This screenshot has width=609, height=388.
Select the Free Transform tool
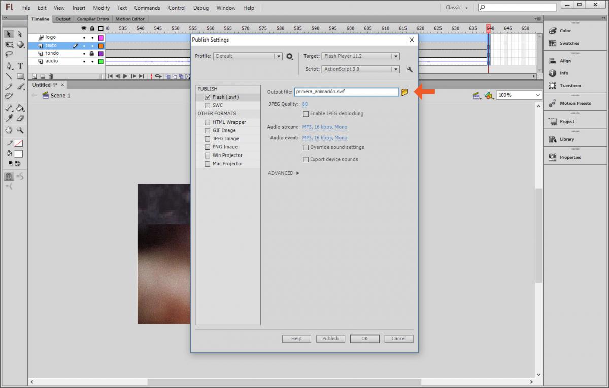pos(9,44)
